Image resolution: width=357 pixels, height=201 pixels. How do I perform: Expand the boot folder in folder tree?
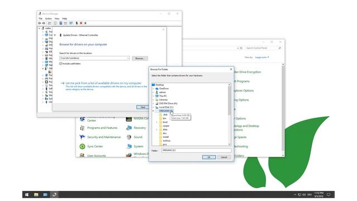[157, 122]
